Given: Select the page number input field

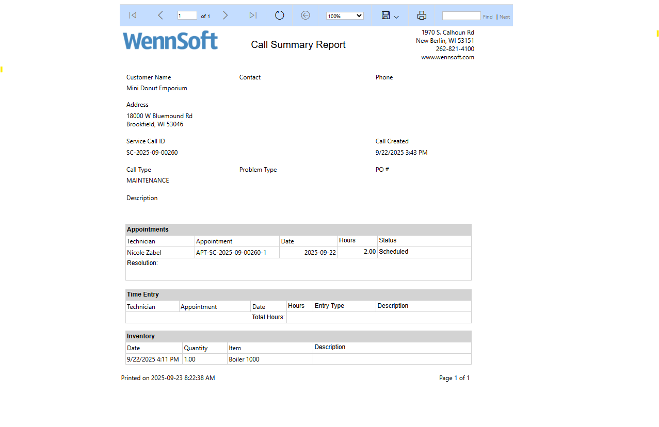Looking at the screenshot, I should click(x=187, y=15).
